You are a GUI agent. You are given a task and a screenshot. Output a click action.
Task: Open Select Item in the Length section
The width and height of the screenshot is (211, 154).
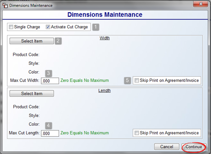point(32,94)
